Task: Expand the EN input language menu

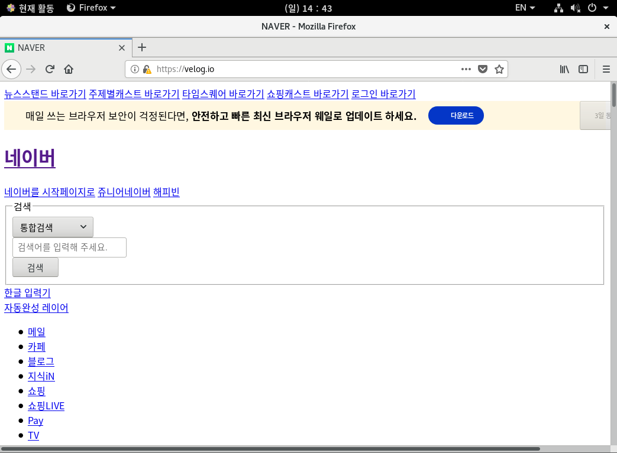Action: pos(525,8)
